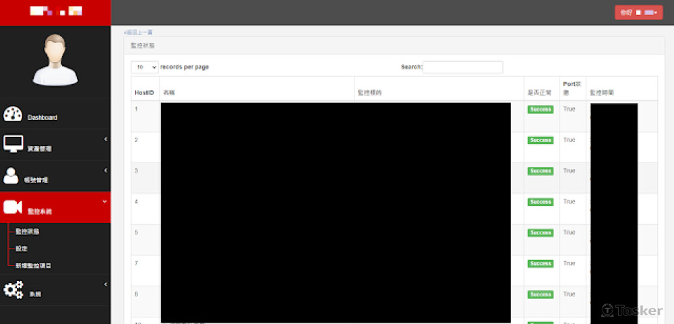Viewport: 674px width, 324px height.
Task: Click the 返回上一頁 back link
Action: (140, 32)
